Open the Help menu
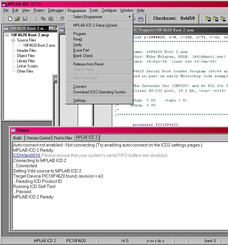 pos(141,10)
